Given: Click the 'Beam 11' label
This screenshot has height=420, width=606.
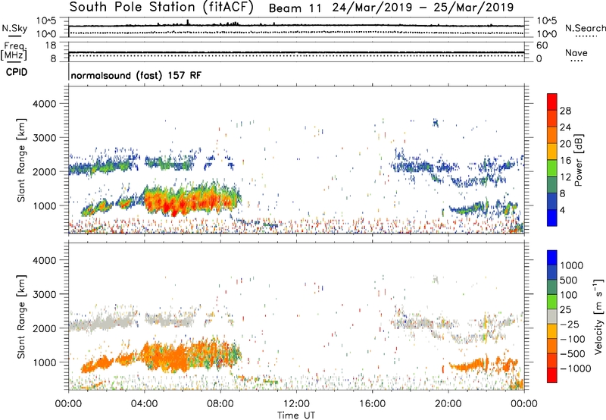Looking at the screenshot, I should click(x=295, y=8).
